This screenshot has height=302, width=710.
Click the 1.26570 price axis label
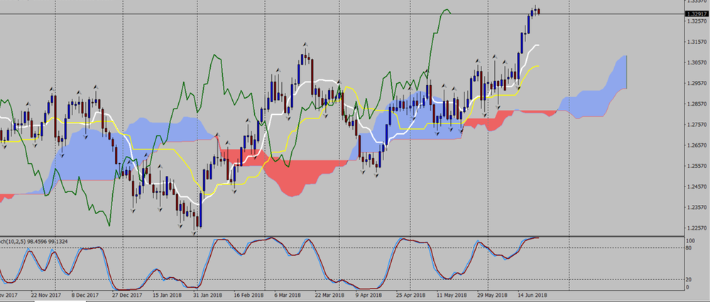coord(698,145)
